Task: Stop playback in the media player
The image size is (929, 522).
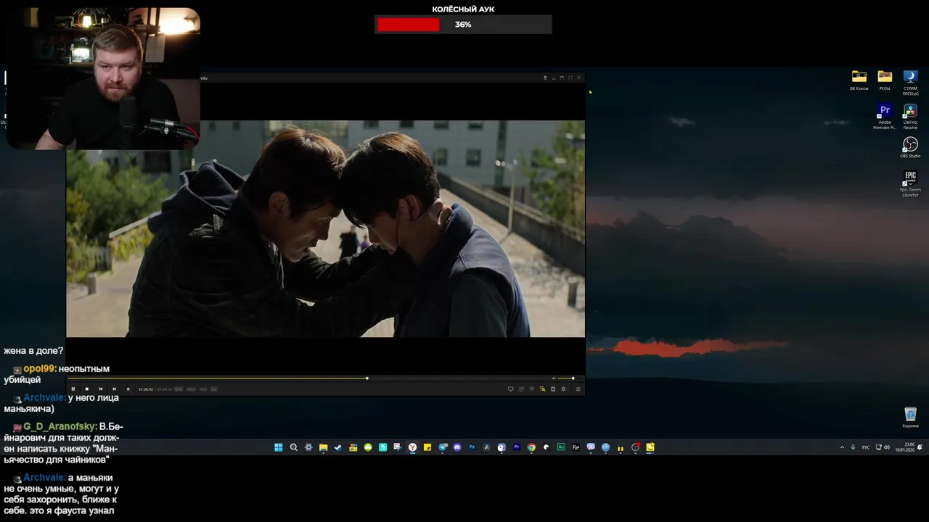Action: tap(86, 389)
